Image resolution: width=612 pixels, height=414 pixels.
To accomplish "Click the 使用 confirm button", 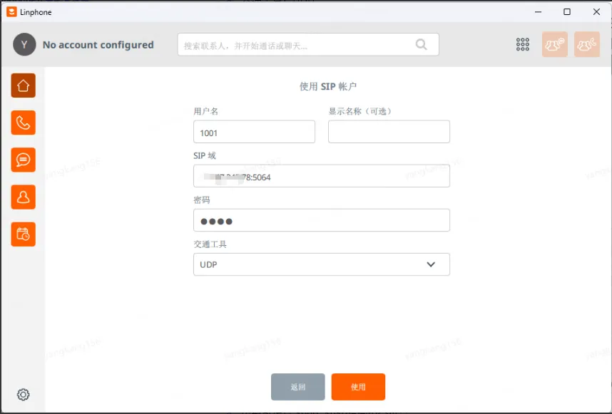I will click(358, 387).
